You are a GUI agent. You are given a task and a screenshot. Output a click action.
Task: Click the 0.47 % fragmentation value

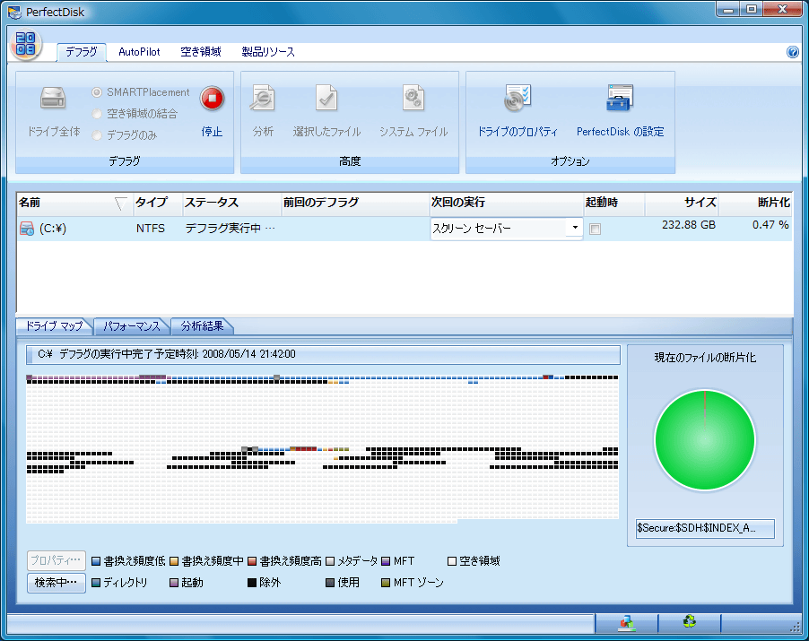click(770, 225)
